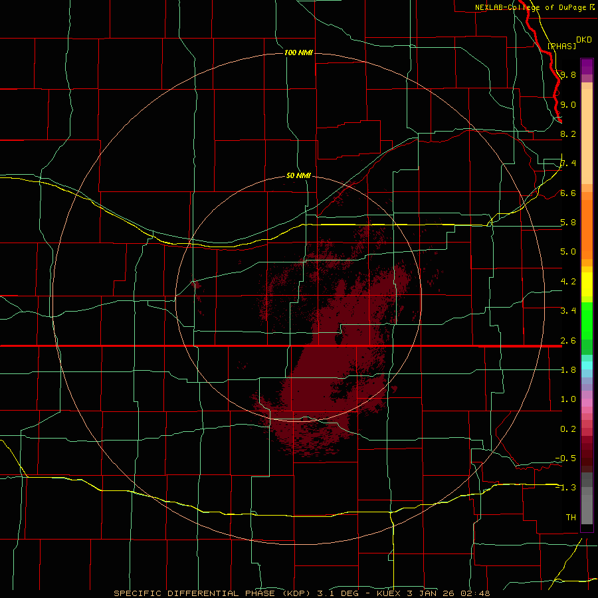Click the TH label on the scale
Viewport: 598px width, 598px height.
pos(571,518)
